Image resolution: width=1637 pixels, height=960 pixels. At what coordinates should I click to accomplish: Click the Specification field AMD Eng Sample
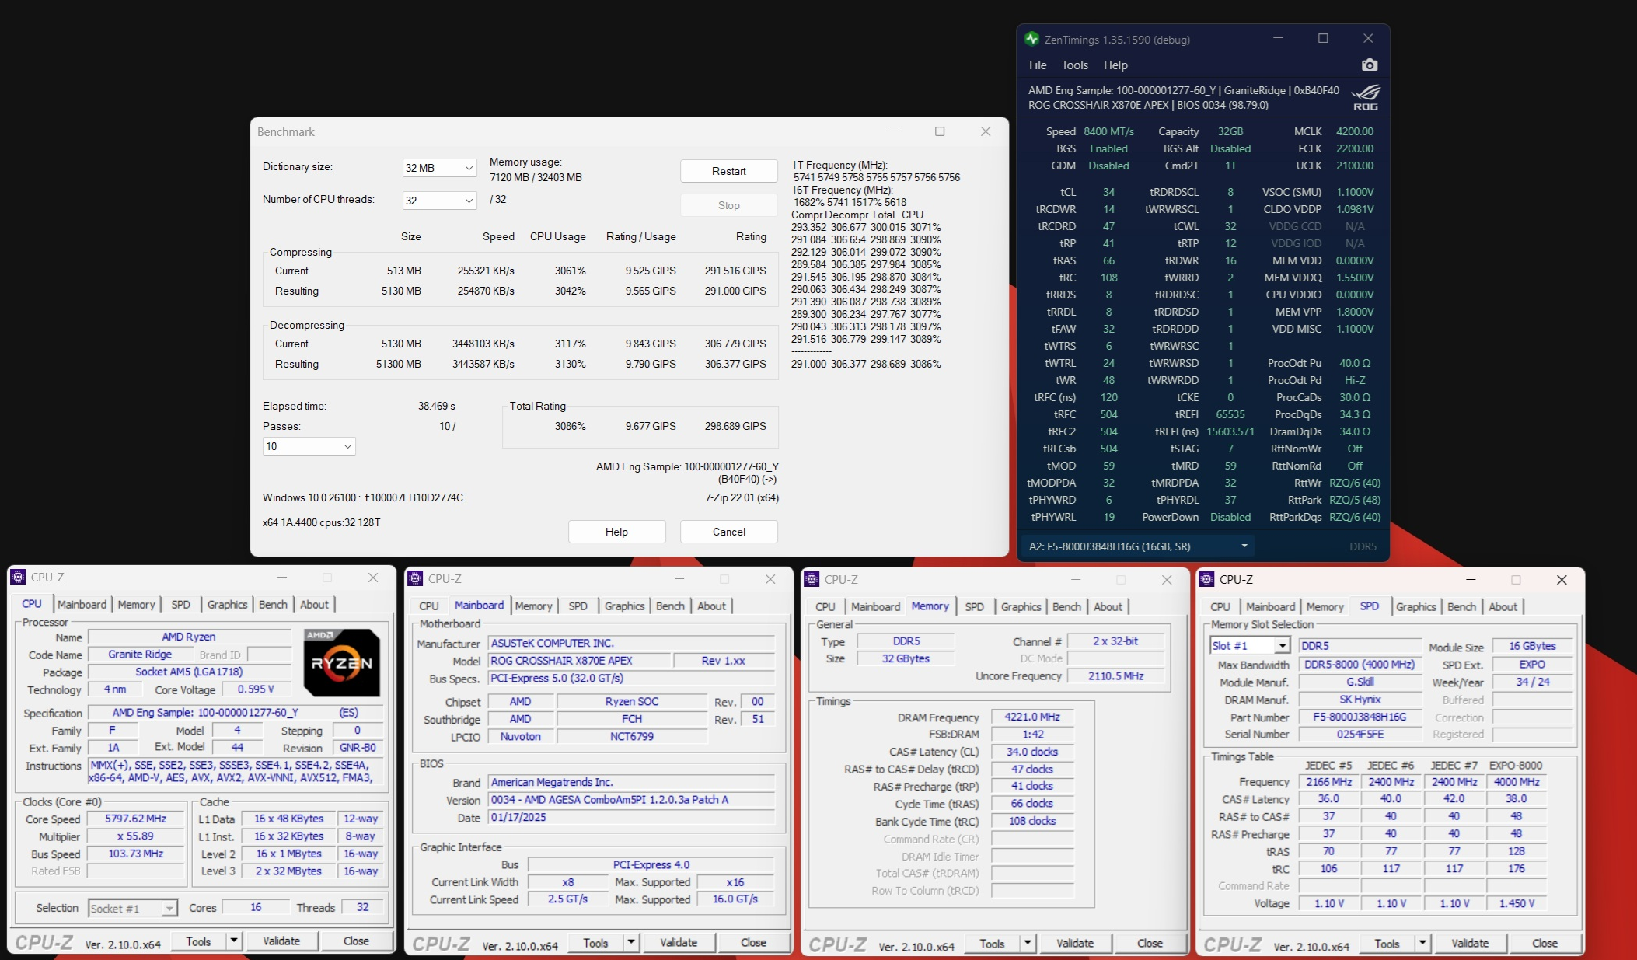[236, 713]
